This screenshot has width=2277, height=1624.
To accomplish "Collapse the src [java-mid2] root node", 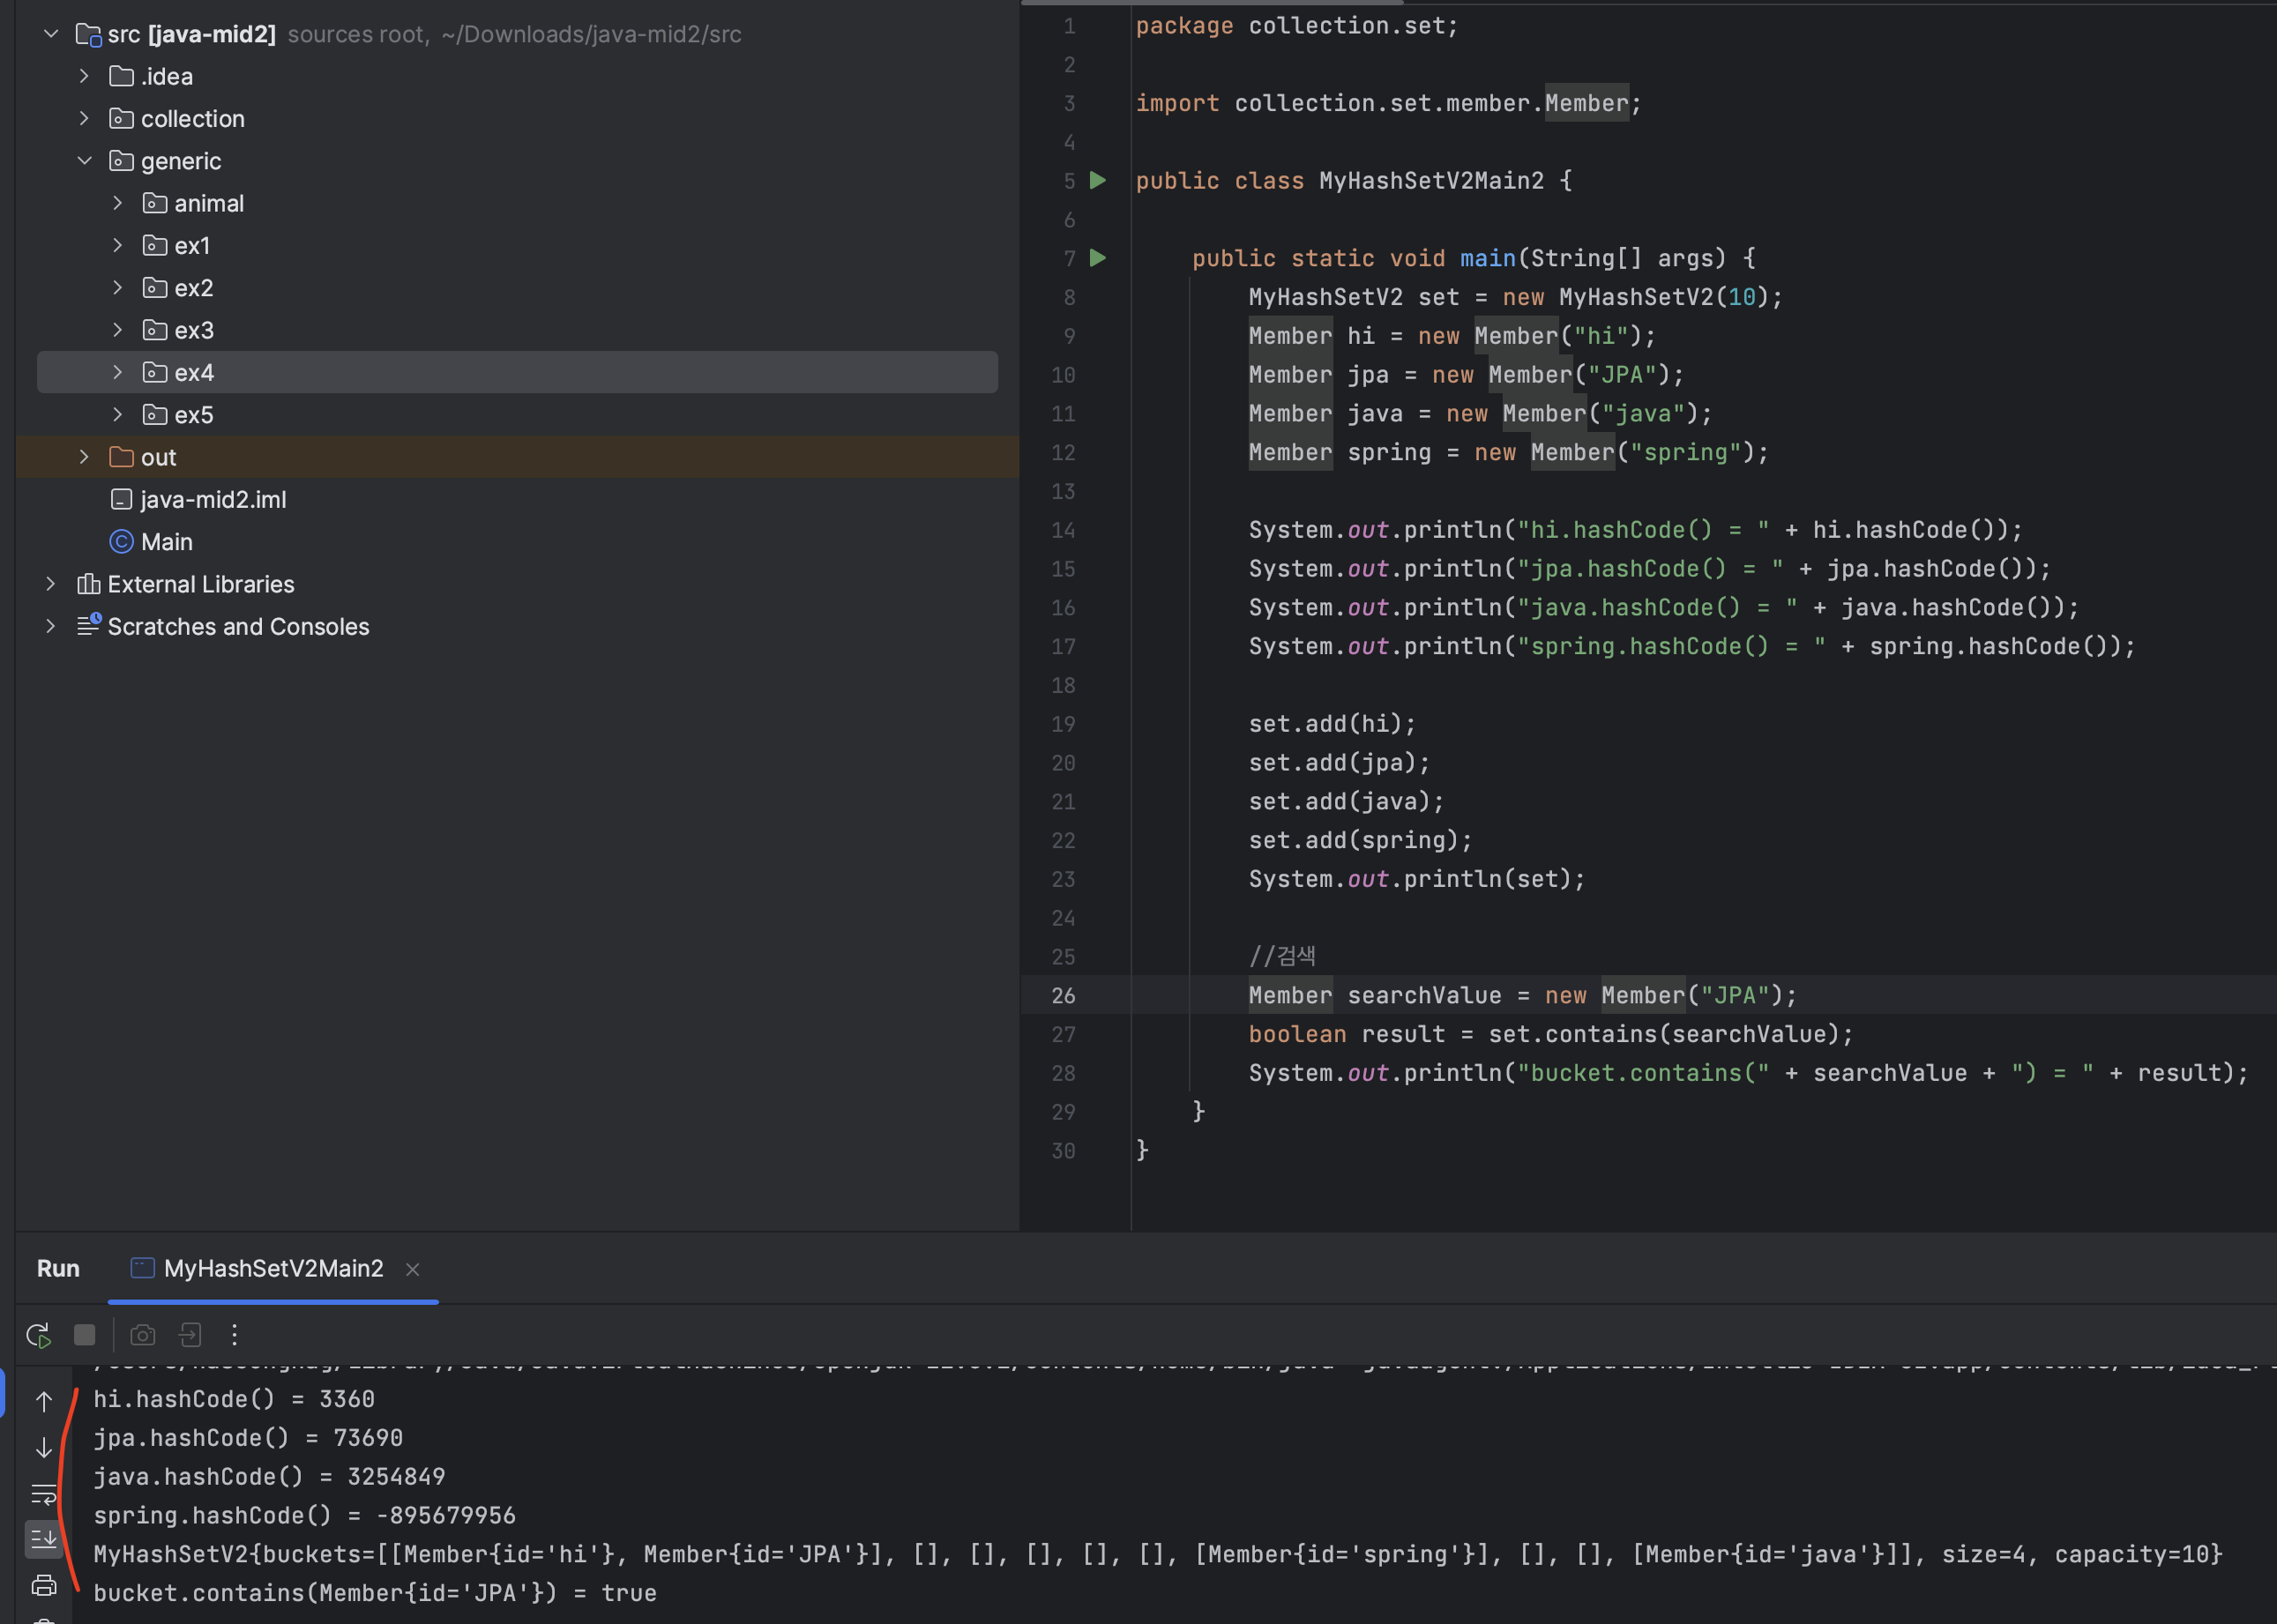I will (51, 34).
